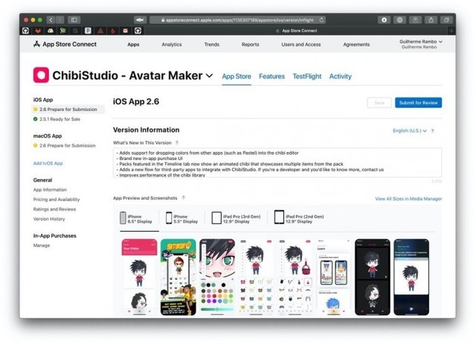Click the help icon beside What's New
The image size is (476, 344).
tap(176, 142)
